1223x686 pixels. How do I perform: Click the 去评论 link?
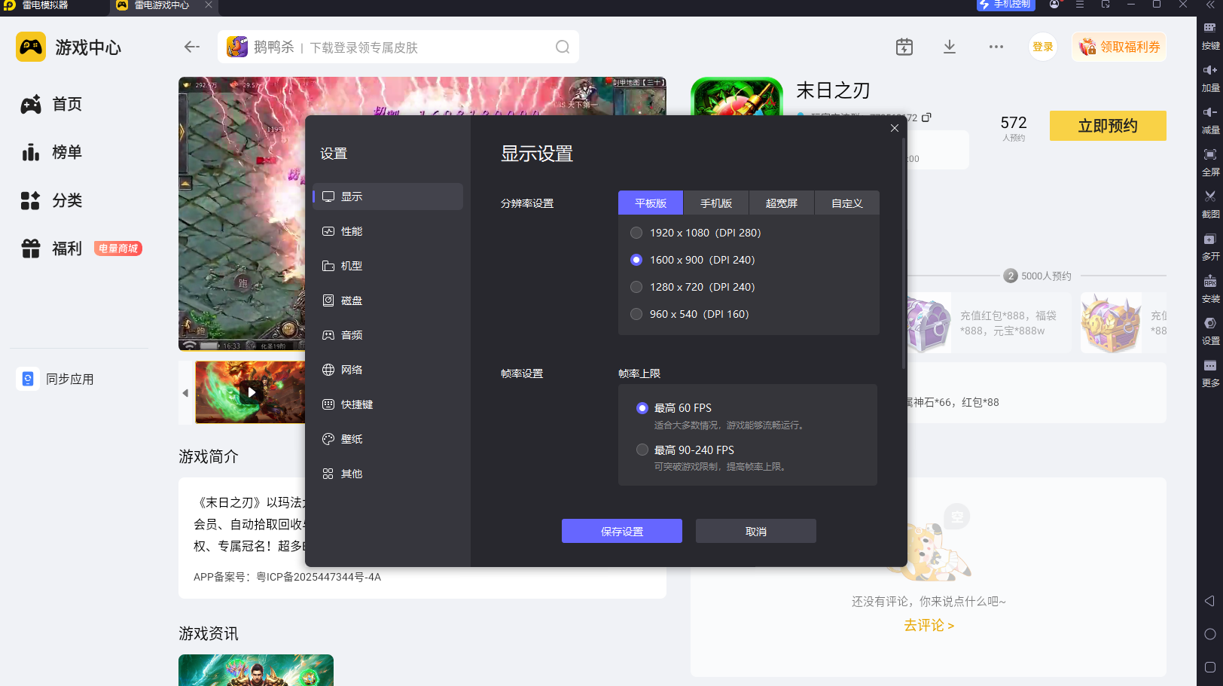coord(929,625)
